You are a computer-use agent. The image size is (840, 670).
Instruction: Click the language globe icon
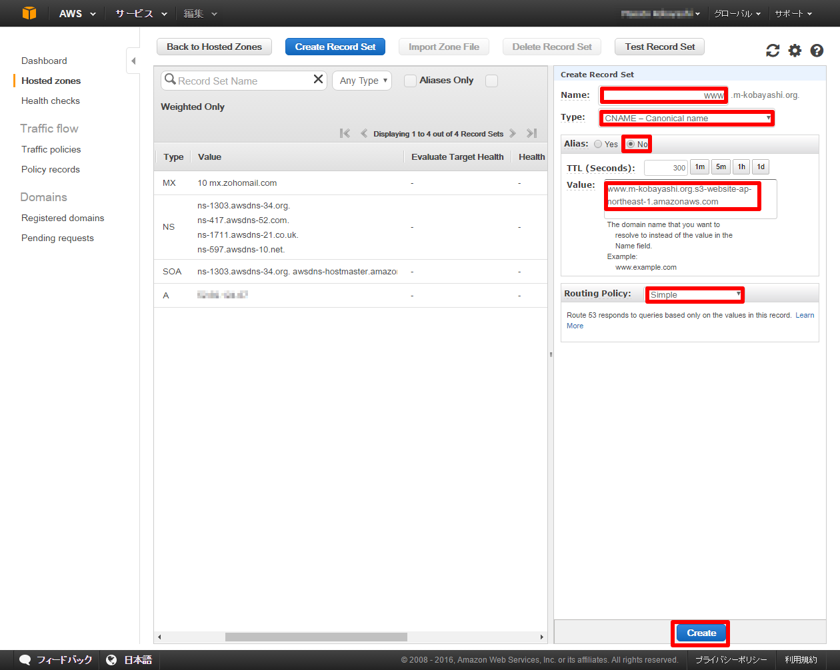point(111,660)
